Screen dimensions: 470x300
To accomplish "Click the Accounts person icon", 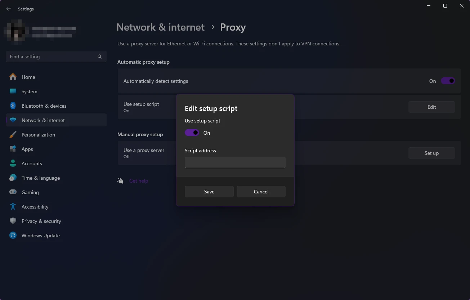I will tap(13, 164).
